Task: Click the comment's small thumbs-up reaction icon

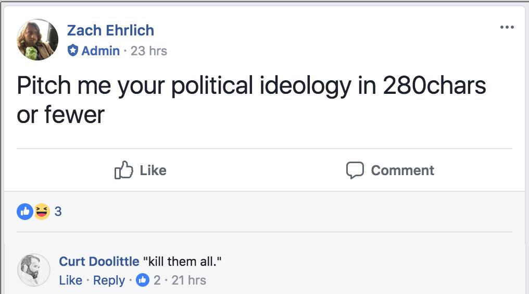Action: click(142, 280)
